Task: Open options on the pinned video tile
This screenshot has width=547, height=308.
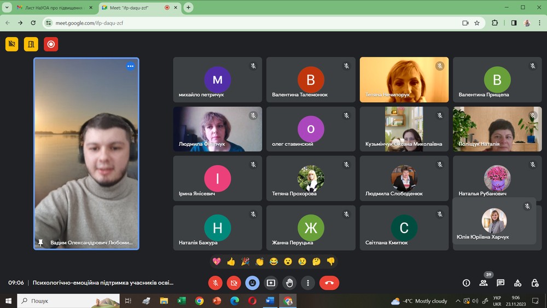Action: point(130,66)
